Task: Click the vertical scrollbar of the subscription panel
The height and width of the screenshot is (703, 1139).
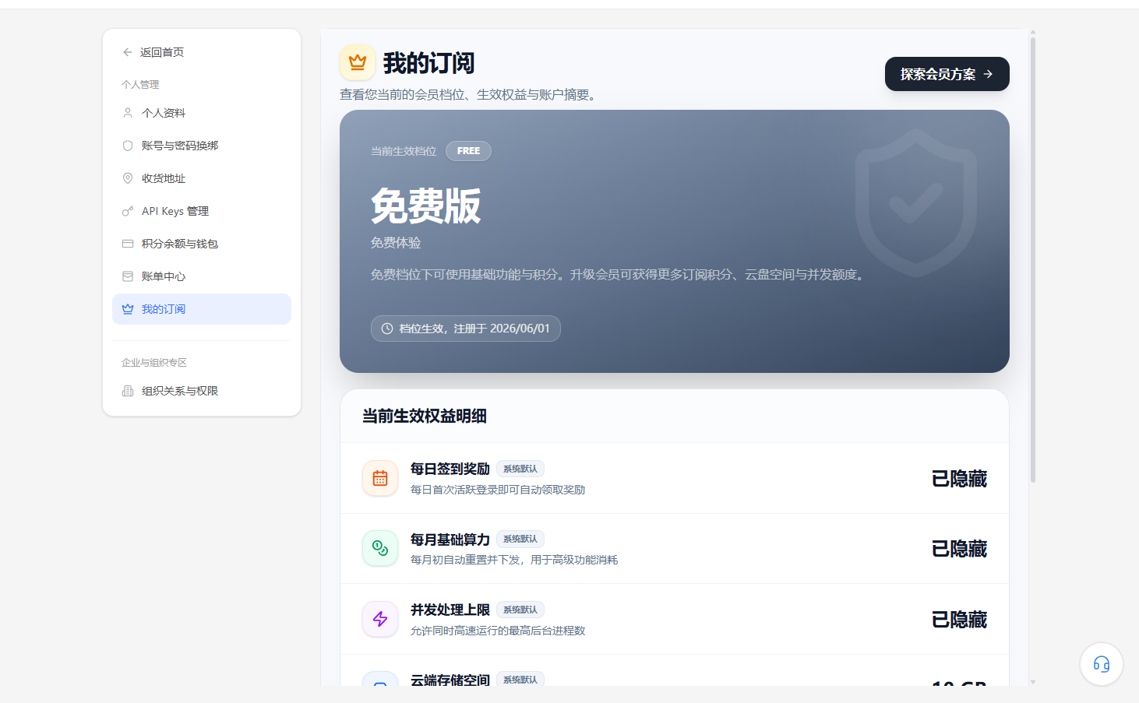Action: (x=1033, y=260)
